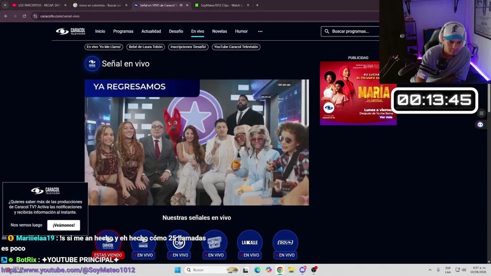The image size is (491, 276).
Task: Select Actualidad in the navigation bar
Action: (151, 31)
